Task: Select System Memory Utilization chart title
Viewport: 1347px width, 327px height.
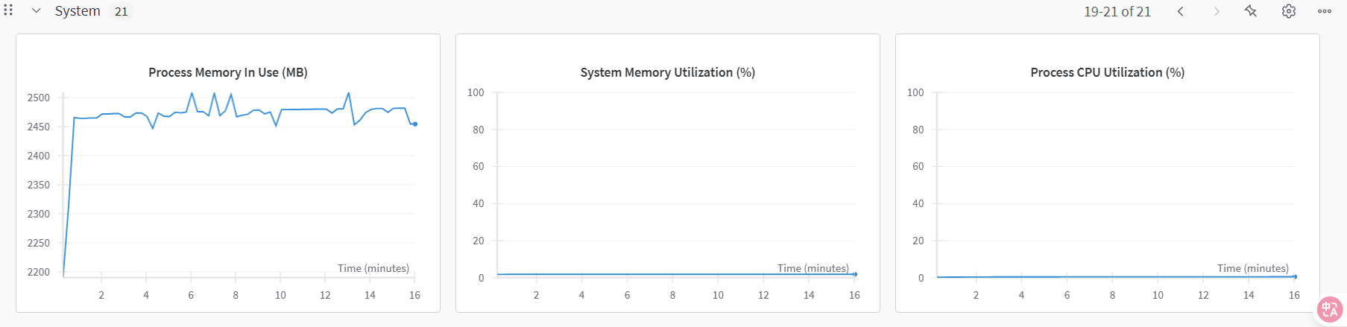Action: coord(668,72)
